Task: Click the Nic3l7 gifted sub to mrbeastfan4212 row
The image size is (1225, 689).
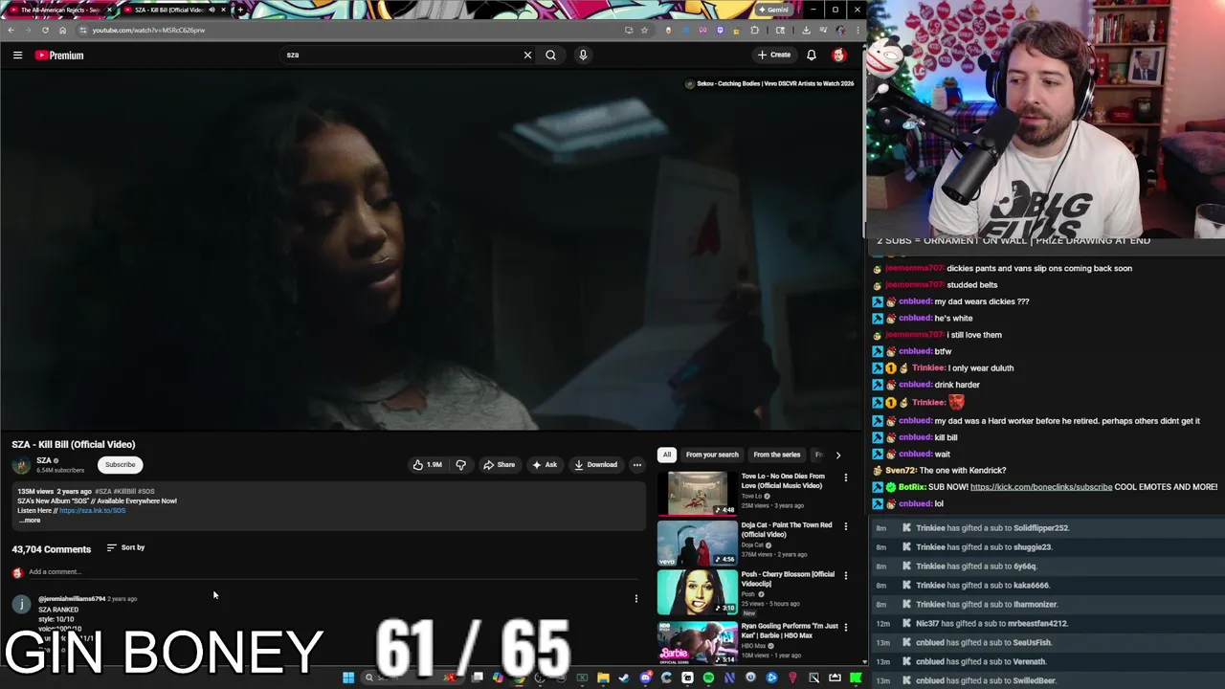Action: [1047, 623]
